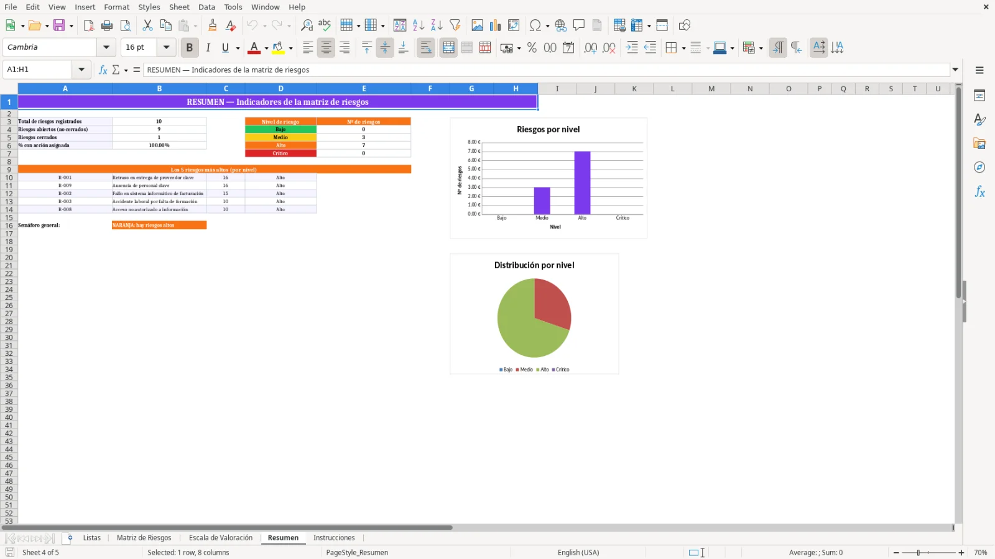Run the spelling check
The width and height of the screenshot is (995, 559).
point(325,25)
